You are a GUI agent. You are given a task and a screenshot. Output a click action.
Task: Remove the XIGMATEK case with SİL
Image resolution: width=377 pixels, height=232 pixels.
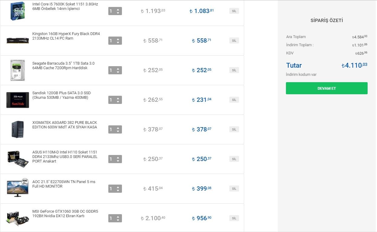point(234,129)
